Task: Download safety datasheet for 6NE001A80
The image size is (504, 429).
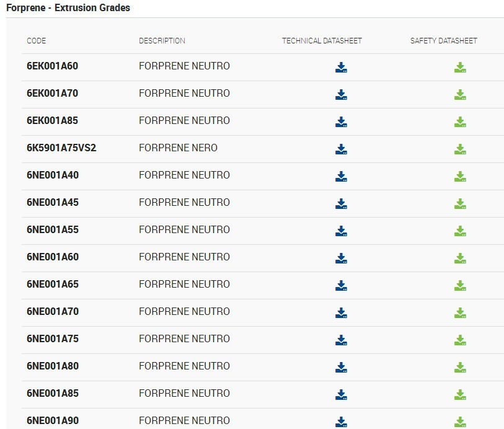Action: (x=460, y=368)
